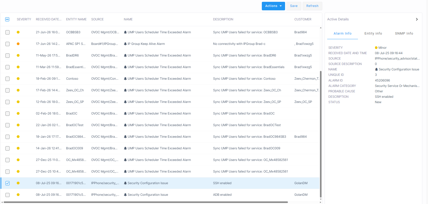Click the 27-Dec-25 11:0... received date cell
Viewport: 428px width, 204px height.
tap(48, 160)
